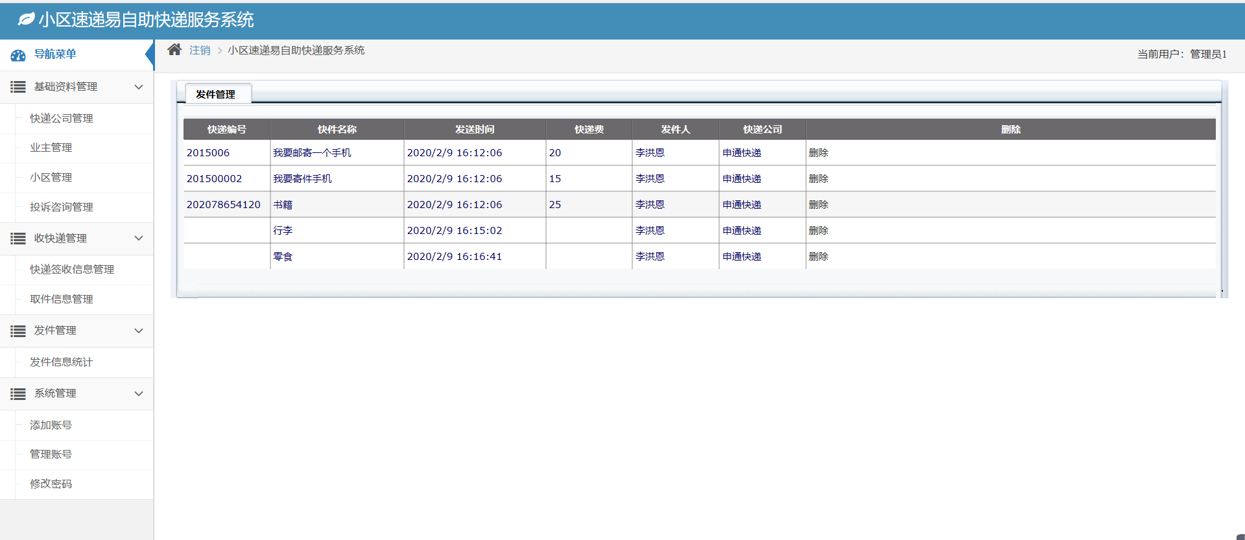The image size is (1245, 540).
Task: Click the 注销 logout link
Action: tap(200, 51)
